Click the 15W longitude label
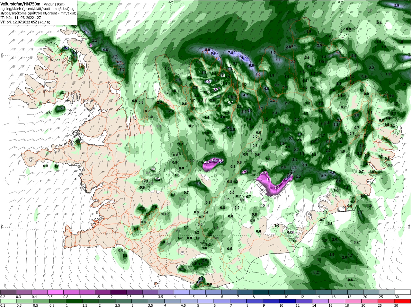 (x=340, y=2)
